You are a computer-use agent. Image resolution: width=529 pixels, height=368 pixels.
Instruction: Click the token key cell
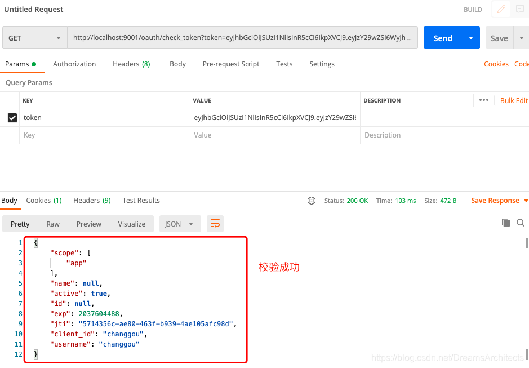(x=105, y=117)
